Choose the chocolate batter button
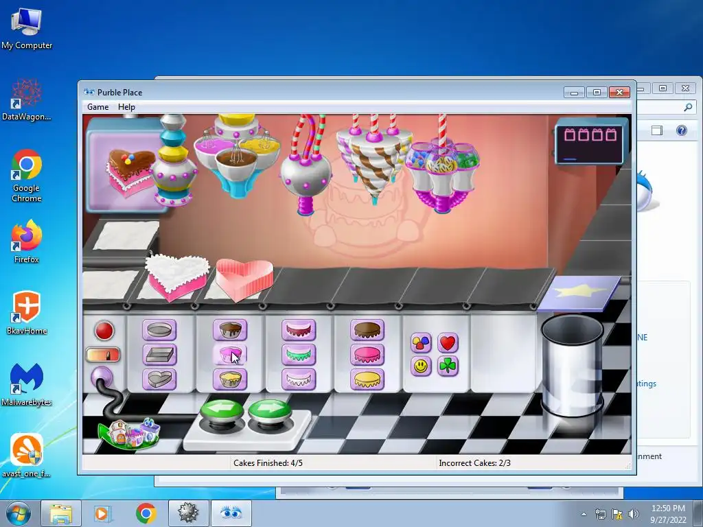703x527 pixels. coord(230,330)
